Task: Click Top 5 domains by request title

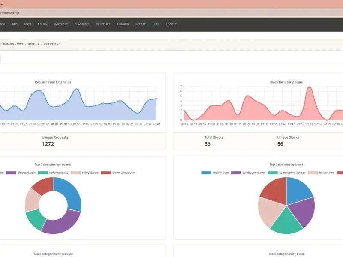Action: [x=53, y=164]
